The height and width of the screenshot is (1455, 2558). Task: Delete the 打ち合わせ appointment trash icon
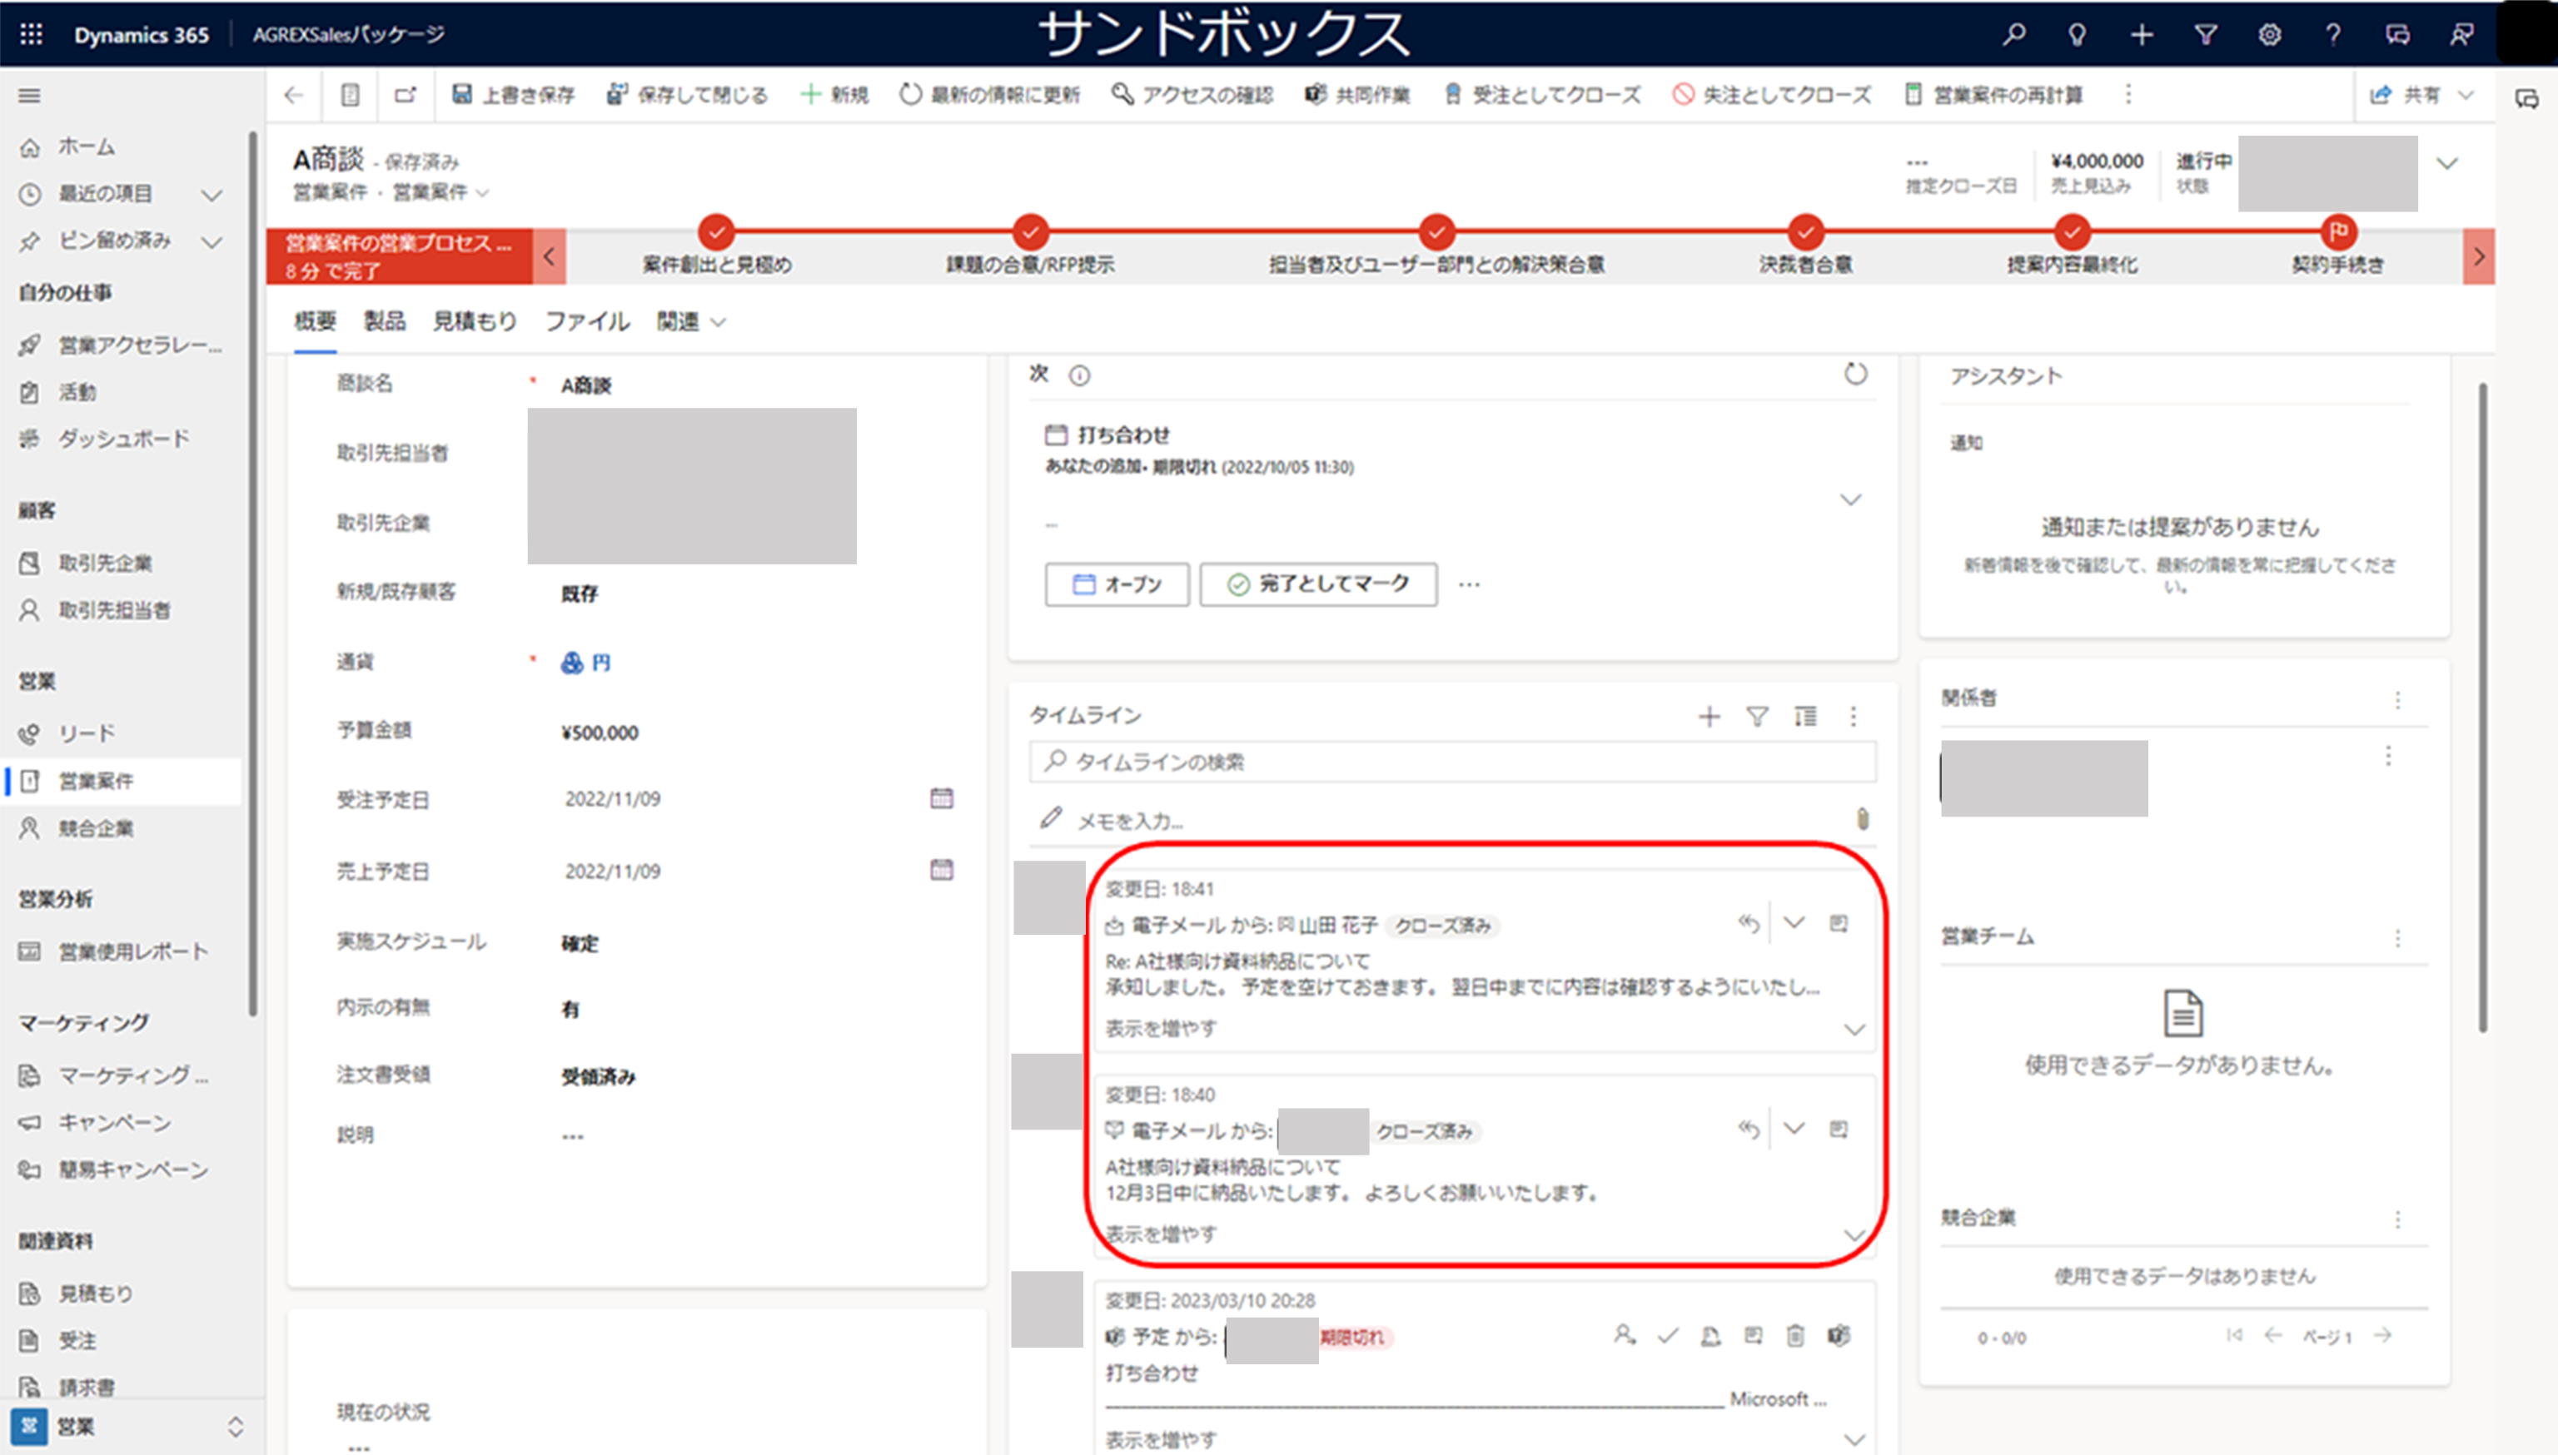[x=1795, y=1336]
